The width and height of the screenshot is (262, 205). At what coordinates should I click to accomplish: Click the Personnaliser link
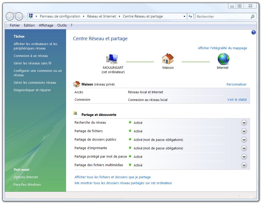pos(236,84)
